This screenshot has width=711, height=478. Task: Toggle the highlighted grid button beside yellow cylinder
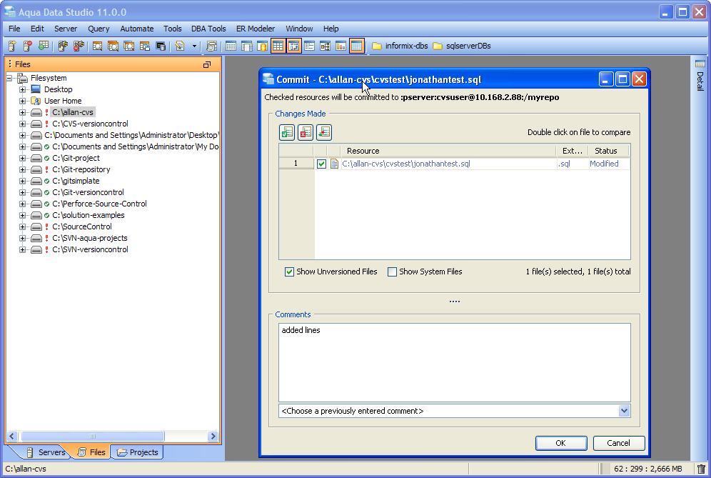(x=278, y=46)
